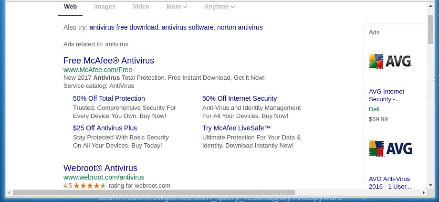Open the Webroot Antivirus result link

(100, 168)
